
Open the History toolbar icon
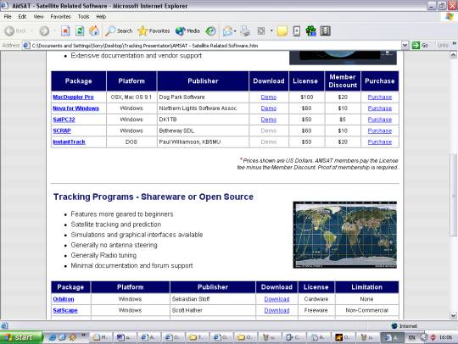[210, 31]
